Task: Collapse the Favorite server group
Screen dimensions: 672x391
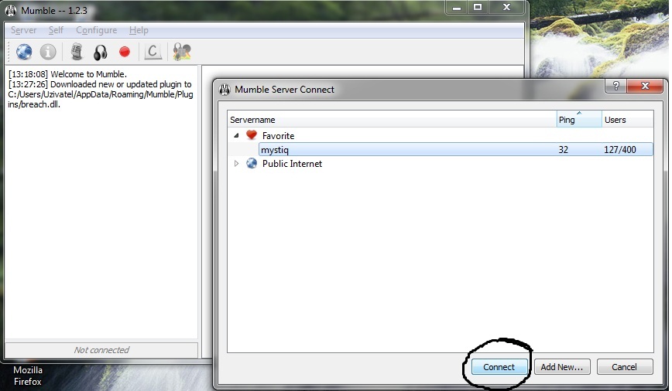Action: pyautogui.click(x=236, y=135)
